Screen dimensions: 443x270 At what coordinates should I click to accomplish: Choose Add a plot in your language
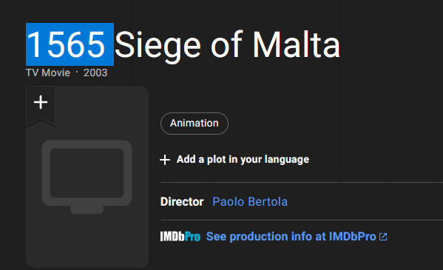(243, 160)
